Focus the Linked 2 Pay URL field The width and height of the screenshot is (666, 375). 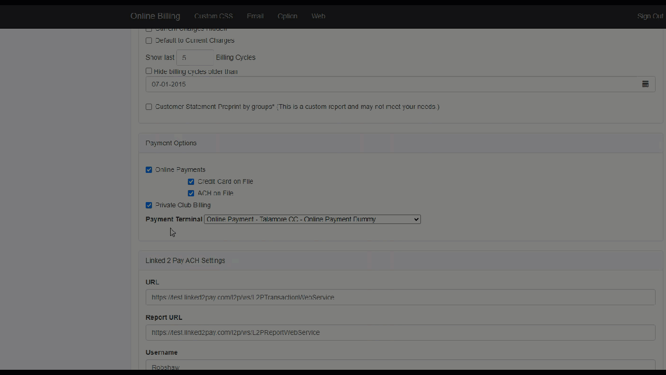[400, 297]
